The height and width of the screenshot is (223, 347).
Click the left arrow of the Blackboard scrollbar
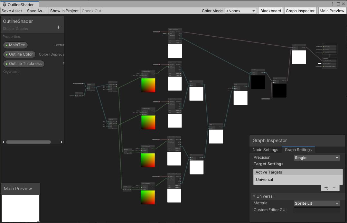3,142
